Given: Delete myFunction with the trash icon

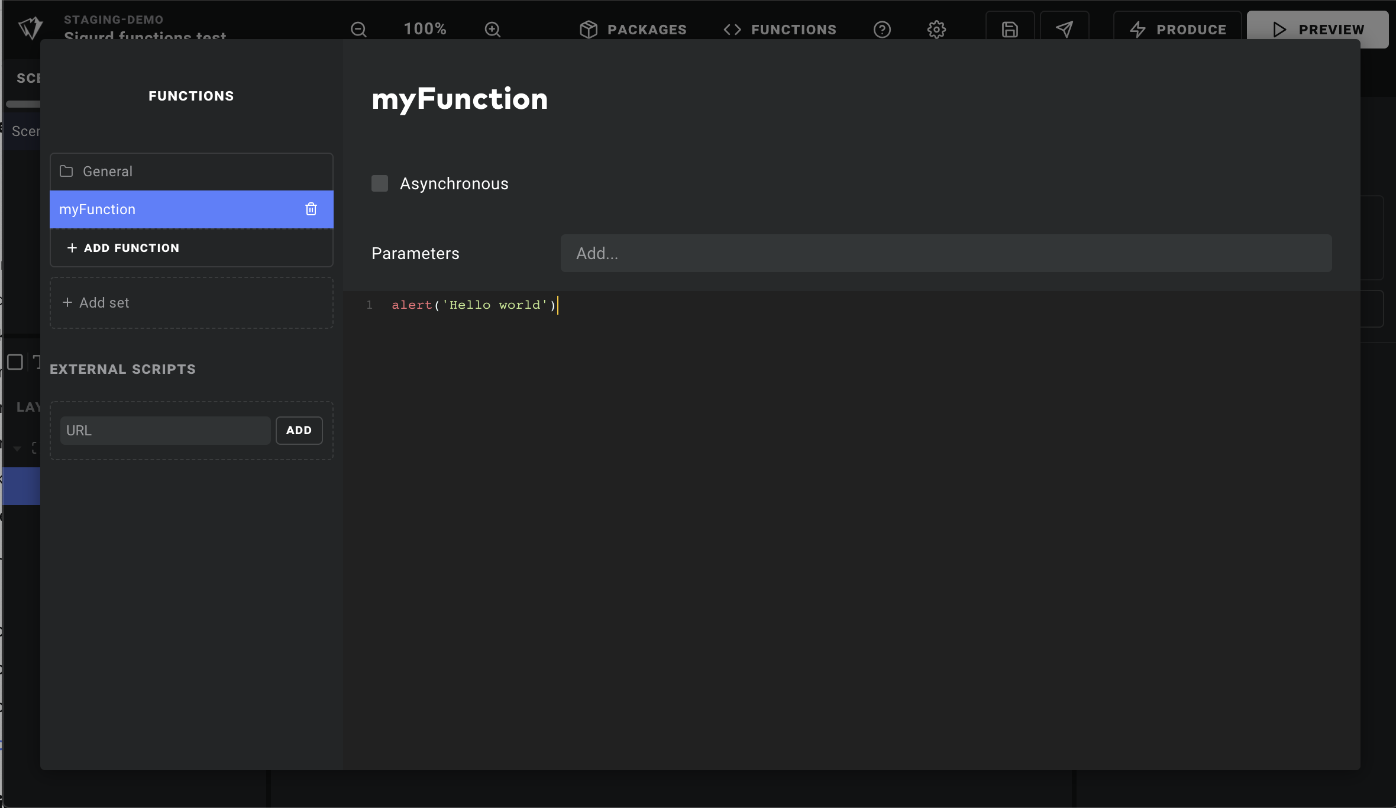Looking at the screenshot, I should pyautogui.click(x=311, y=209).
